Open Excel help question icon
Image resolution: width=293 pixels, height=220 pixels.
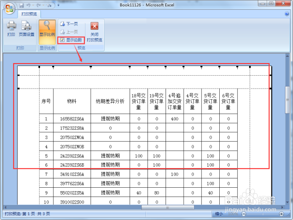click(287, 14)
